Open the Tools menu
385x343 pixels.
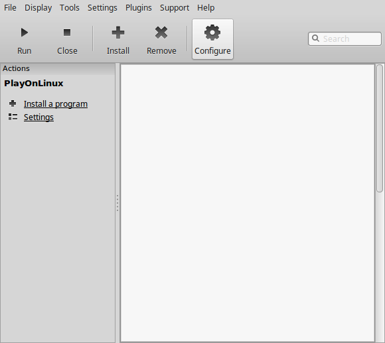[x=70, y=7]
